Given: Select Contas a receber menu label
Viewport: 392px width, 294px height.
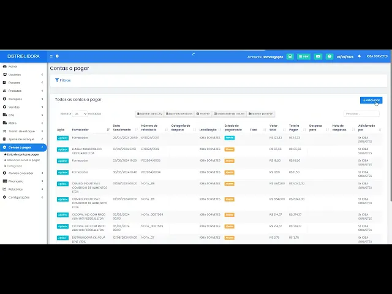Looking at the screenshot, I should (x=21, y=173).
